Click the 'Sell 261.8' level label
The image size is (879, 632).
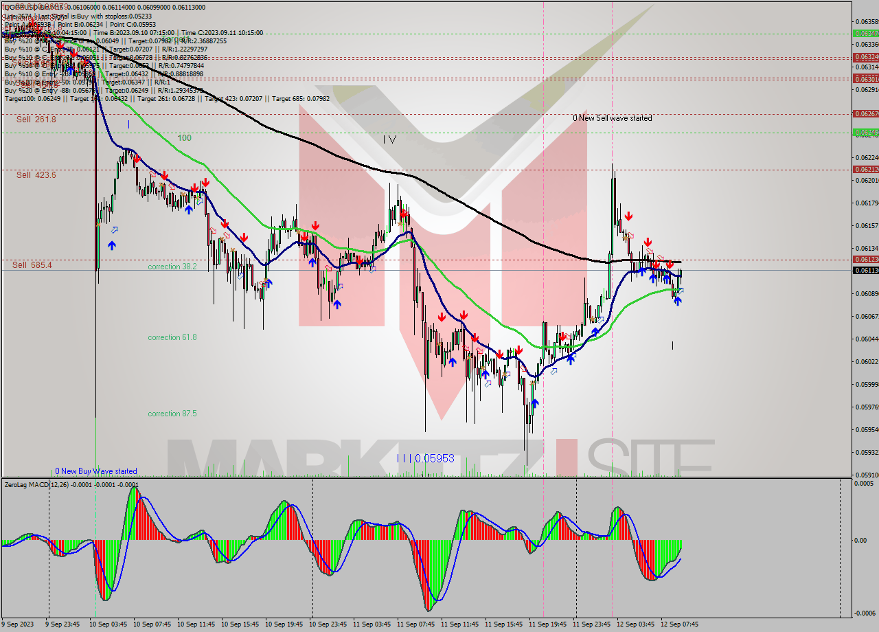(36, 120)
